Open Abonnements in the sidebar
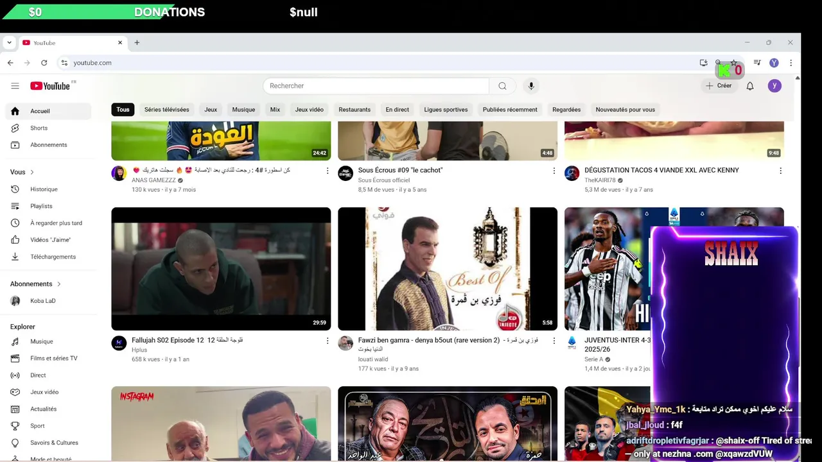 tap(49, 145)
